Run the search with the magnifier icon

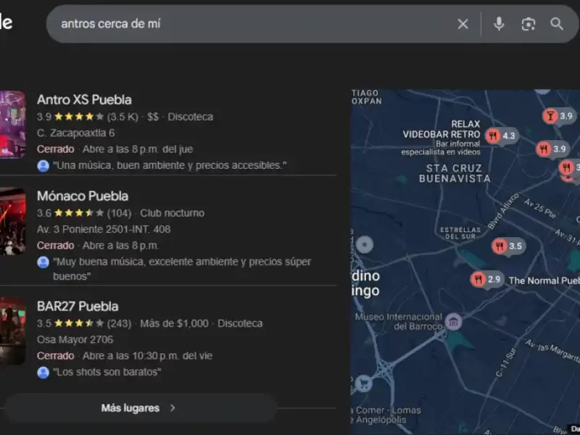point(557,24)
